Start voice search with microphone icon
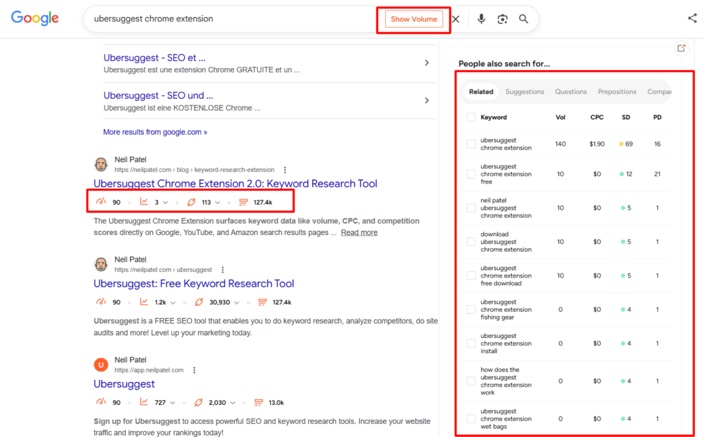Screen dimensions: 704x437 click(481, 19)
